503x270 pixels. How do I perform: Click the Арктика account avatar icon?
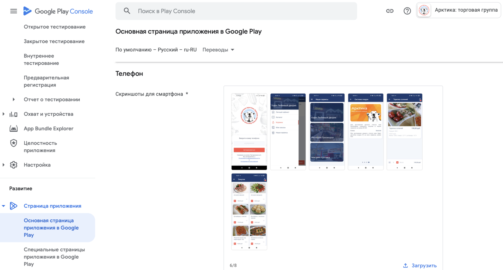click(x=424, y=10)
